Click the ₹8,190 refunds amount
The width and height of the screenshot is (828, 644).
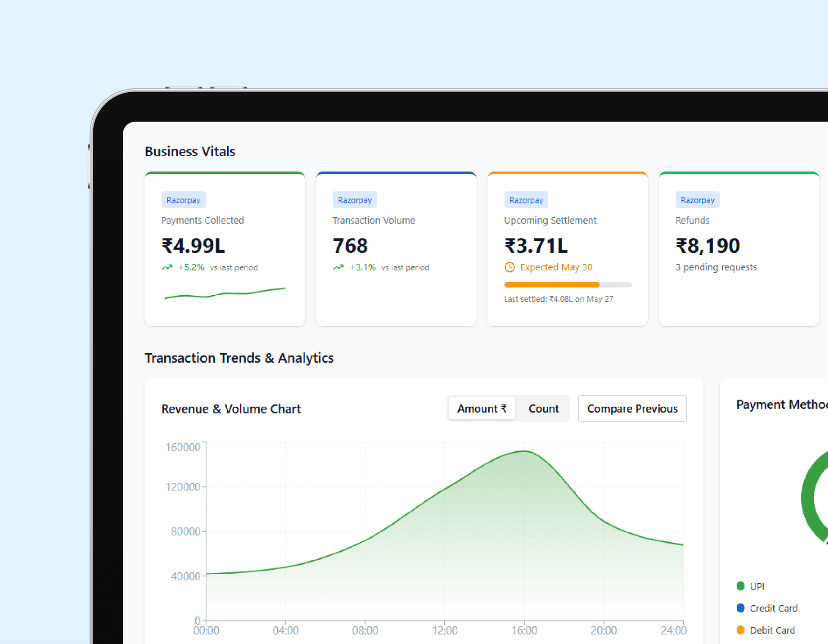tap(708, 246)
